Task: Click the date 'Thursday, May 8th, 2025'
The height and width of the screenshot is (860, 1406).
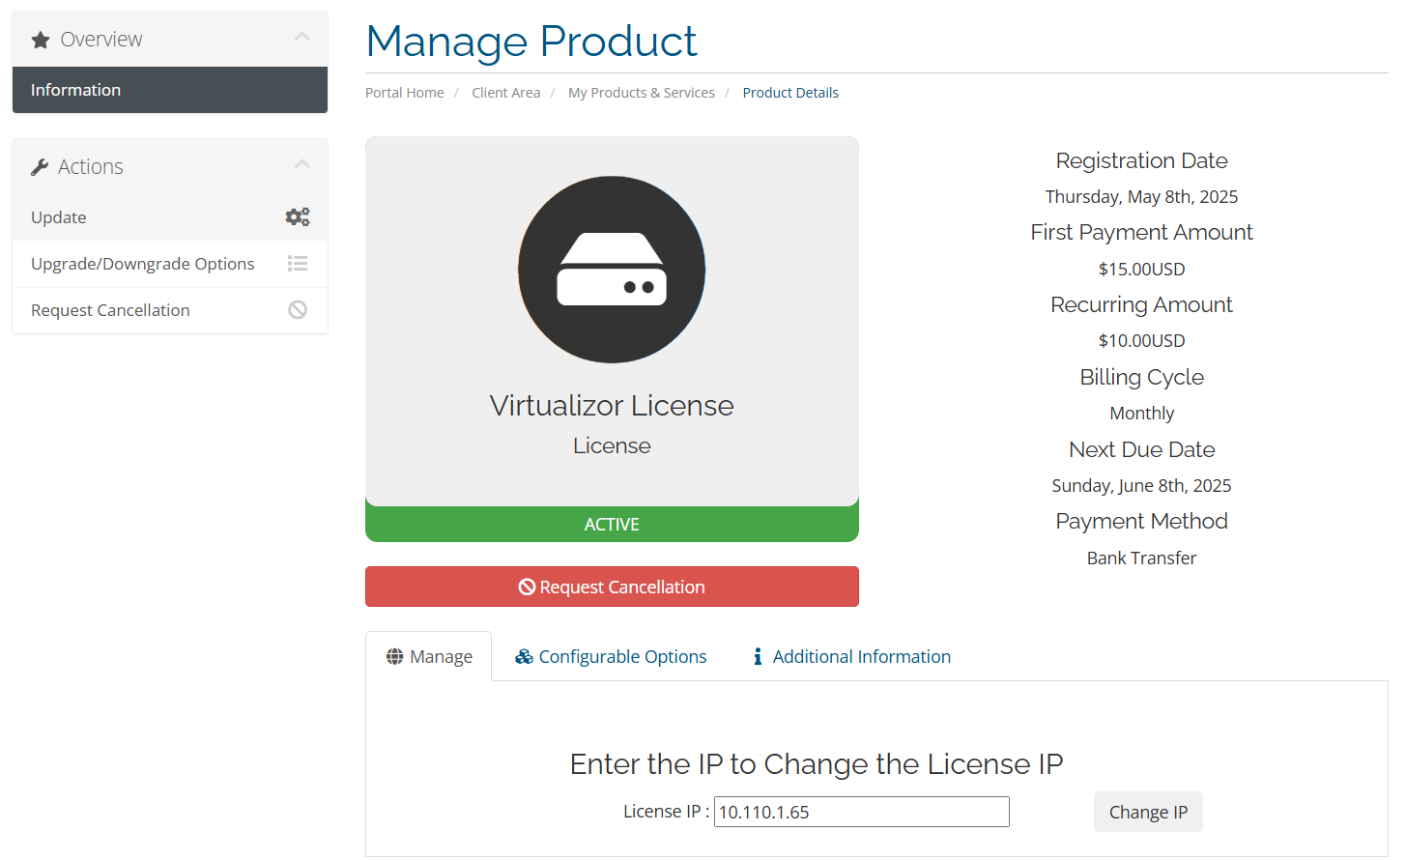Action: pos(1141,197)
